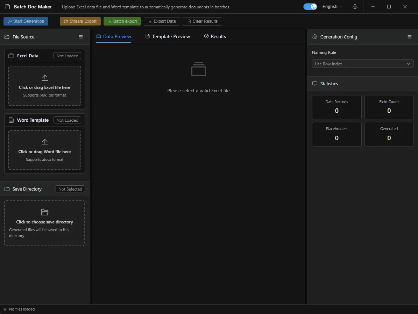Collapse Generation Config panel via menu icon

click(410, 37)
